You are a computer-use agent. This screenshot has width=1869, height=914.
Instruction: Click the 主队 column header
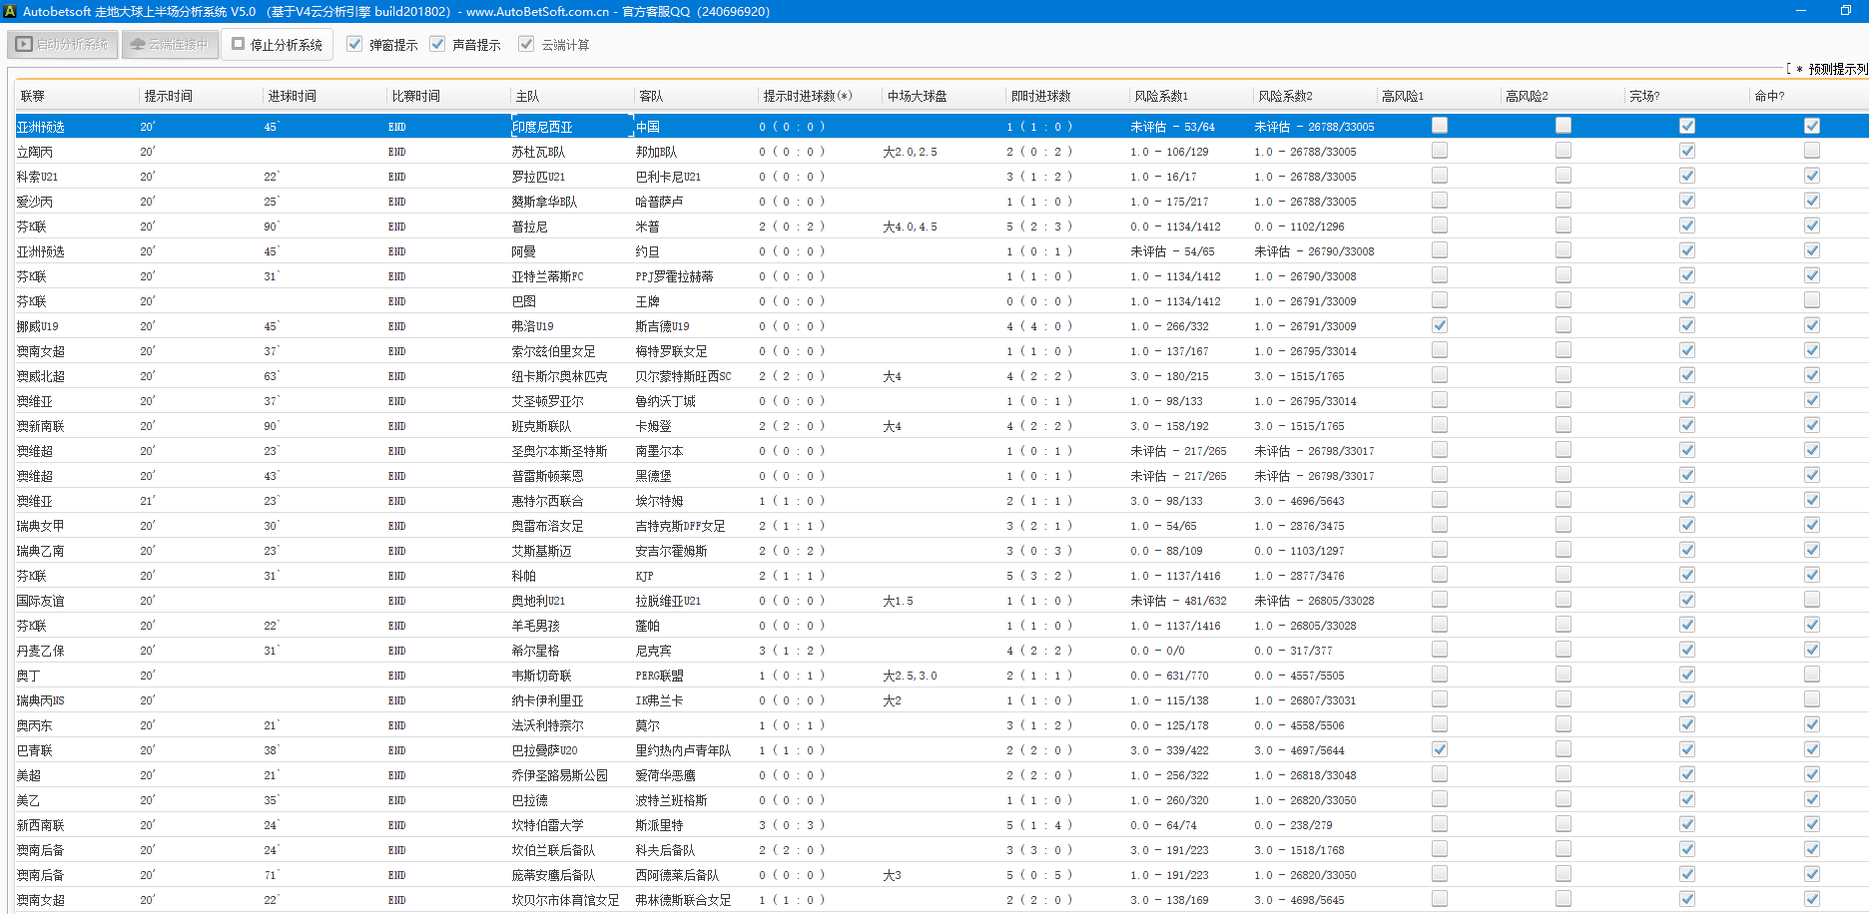(527, 96)
